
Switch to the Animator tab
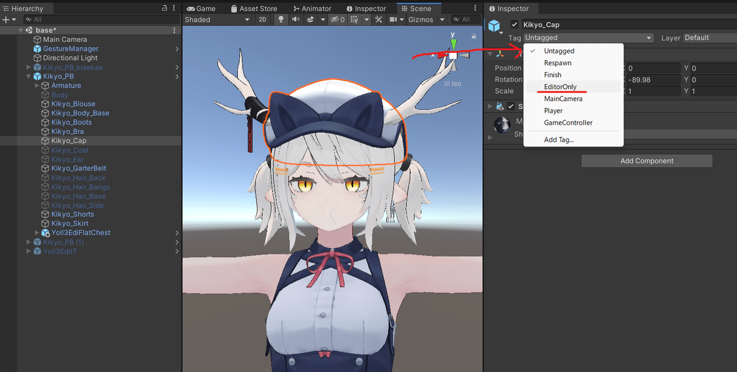click(312, 9)
